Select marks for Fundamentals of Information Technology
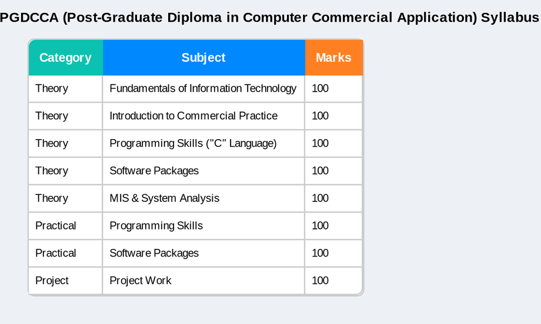The width and height of the screenshot is (541, 324). click(x=333, y=89)
